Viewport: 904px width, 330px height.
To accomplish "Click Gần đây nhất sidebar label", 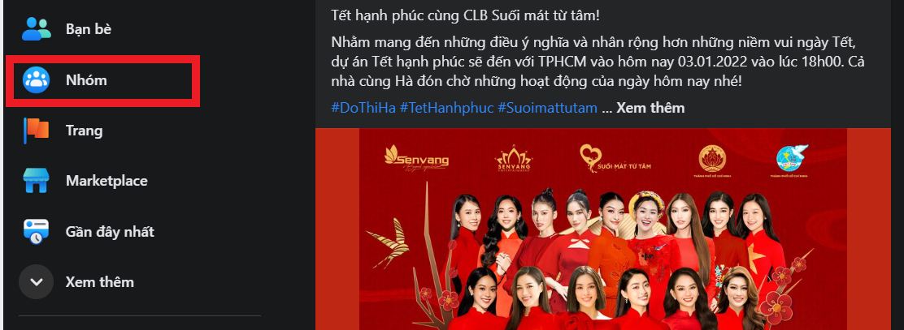I will click(x=110, y=232).
